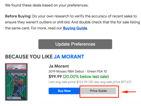
Task: Open the Buying Guide link
Action: (x=75, y=28)
